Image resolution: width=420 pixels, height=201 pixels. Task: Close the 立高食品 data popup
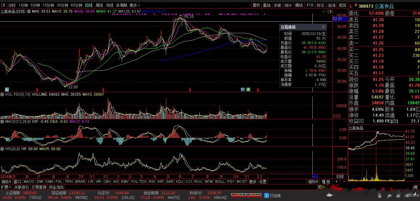(x=323, y=27)
